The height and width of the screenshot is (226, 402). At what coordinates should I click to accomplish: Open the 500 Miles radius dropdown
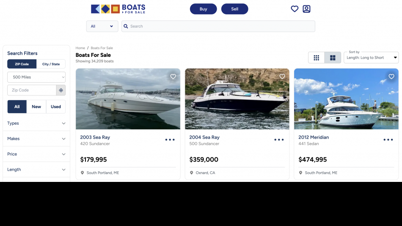pyautogui.click(x=36, y=77)
